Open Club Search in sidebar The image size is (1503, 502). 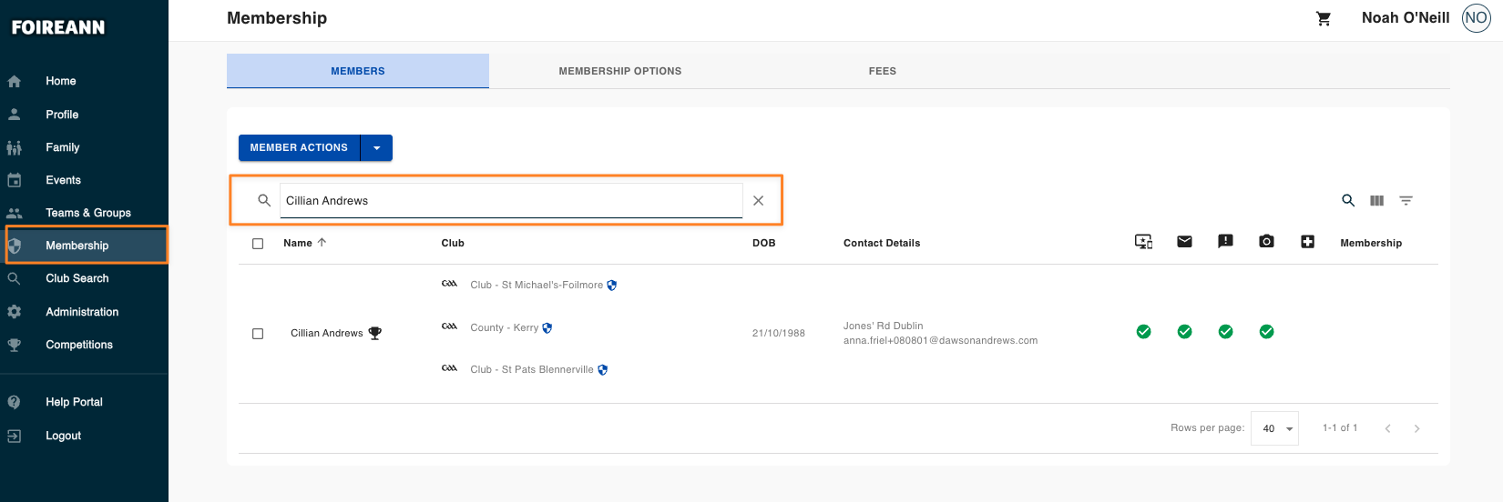(77, 278)
